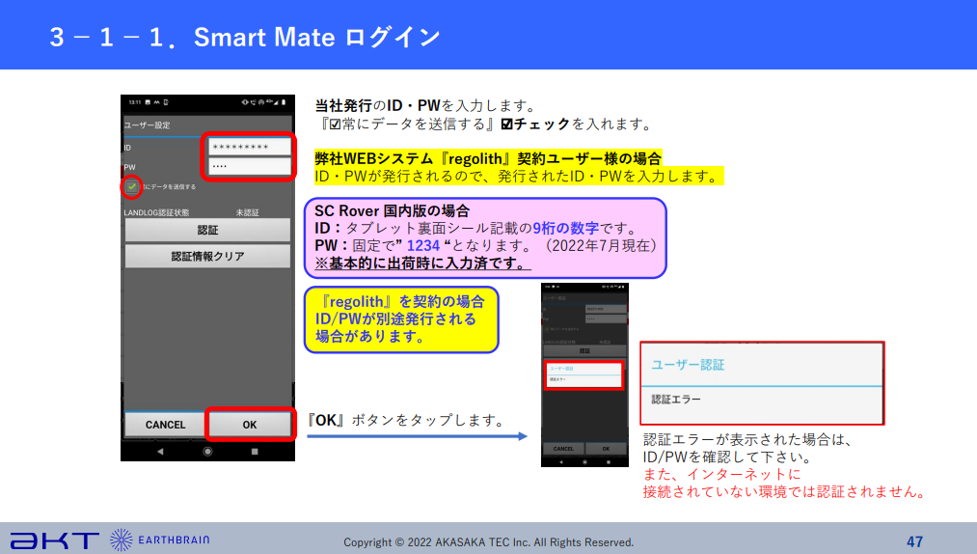The height and width of the screenshot is (554, 977).
Task: Click the ID input field with asterisks
Action: pyautogui.click(x=249, y=147)
